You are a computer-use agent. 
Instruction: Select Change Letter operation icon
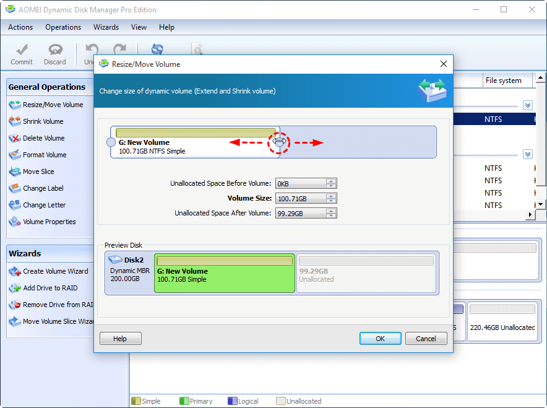coord(15,205)
